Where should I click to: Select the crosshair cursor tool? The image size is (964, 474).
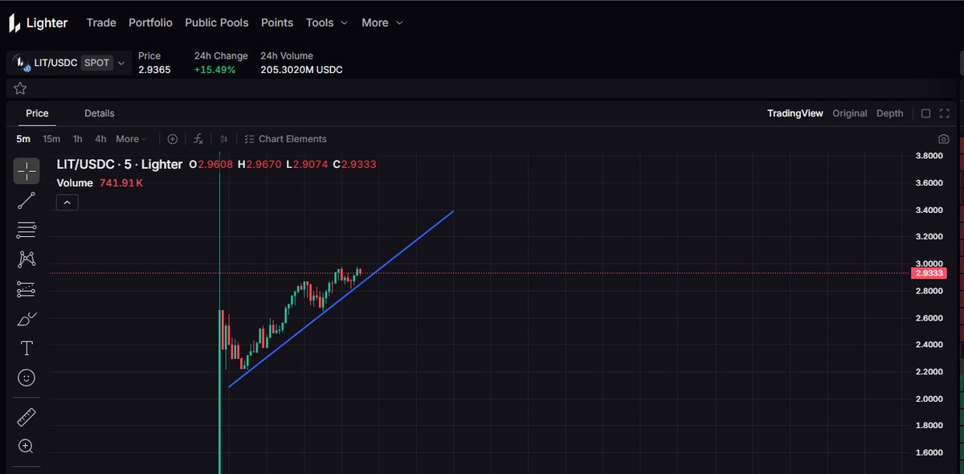pos(27,171)
